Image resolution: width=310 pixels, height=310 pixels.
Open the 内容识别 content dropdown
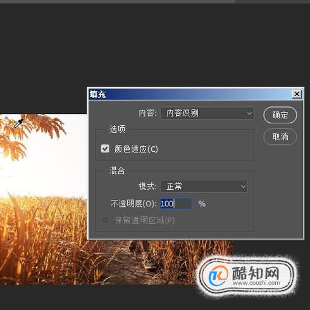(207, 113)
